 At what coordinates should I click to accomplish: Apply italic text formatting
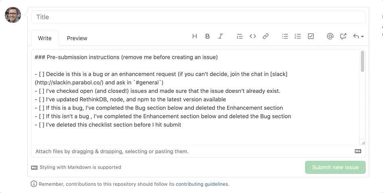pos(220,36)
